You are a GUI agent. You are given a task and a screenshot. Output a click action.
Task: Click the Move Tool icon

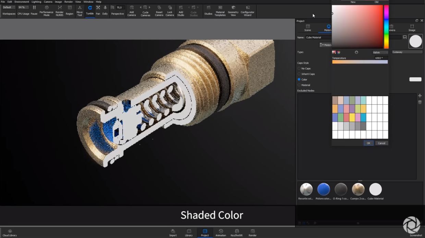point(80,10)
